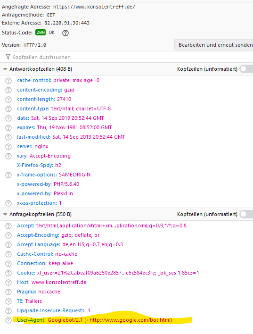Select x-frame-options SAMEORIGIN value

click(x=75, y=175)
